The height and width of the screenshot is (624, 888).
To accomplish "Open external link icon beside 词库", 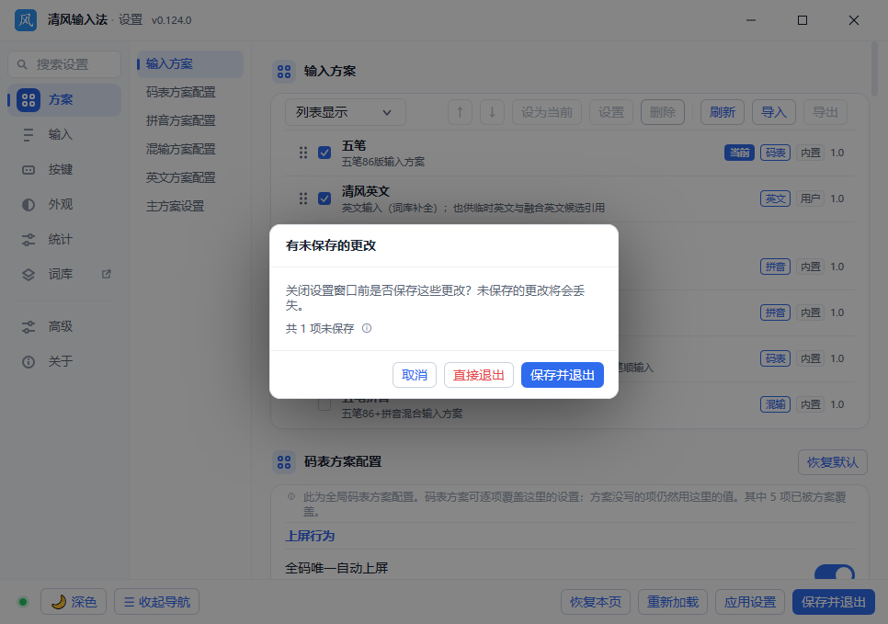I will (x=107, y=274).
